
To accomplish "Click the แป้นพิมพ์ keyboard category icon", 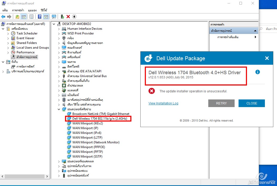I will coord(64,95).
